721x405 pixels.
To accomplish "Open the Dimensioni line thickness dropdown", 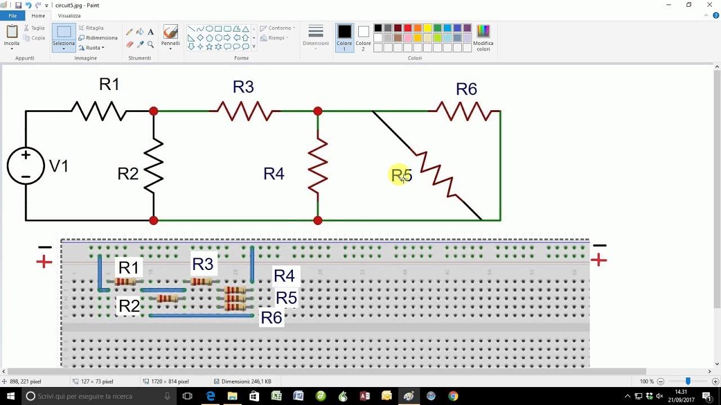I will [315, 38].
